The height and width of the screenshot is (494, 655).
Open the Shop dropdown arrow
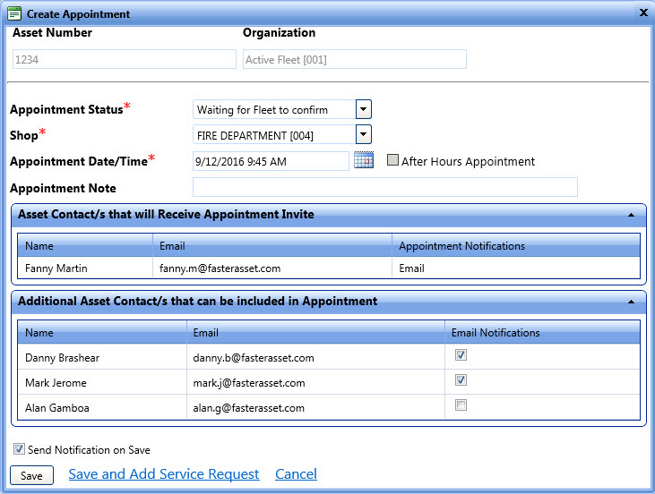[364, 134]
